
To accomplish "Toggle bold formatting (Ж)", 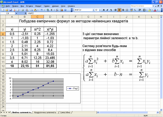I will [x=104, y=10].
